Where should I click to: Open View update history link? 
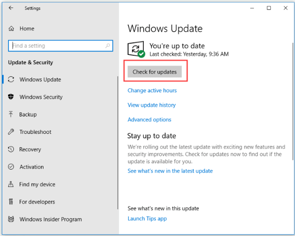coord(152,105)
